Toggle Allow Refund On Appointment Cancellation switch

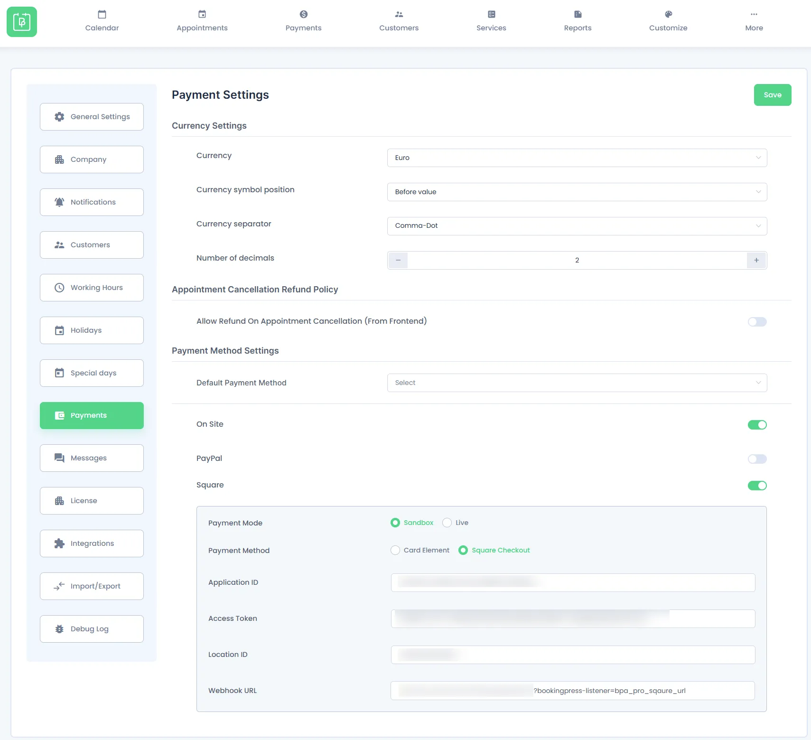tap(757, 322)
